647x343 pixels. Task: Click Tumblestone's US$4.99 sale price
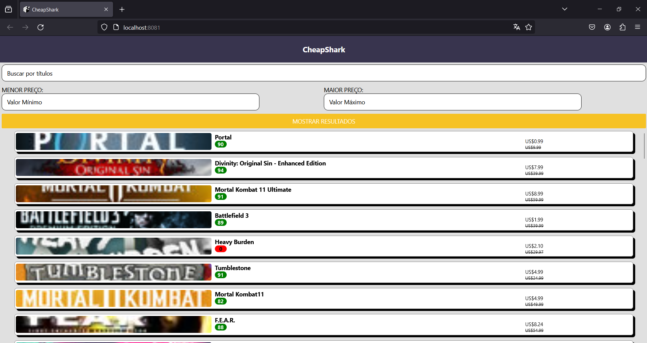coord(534,272)
